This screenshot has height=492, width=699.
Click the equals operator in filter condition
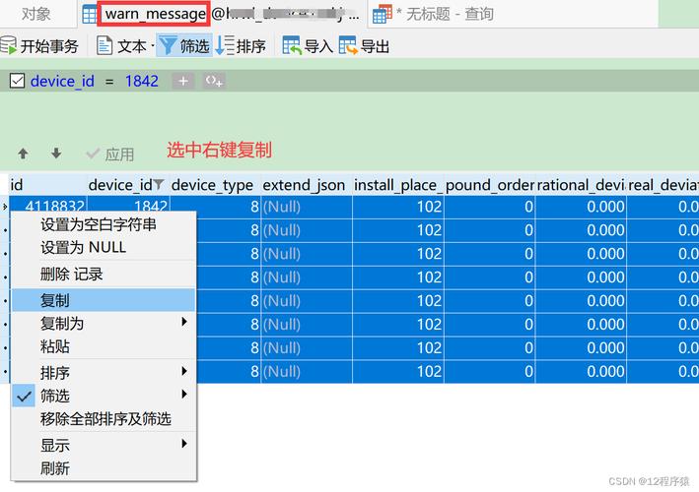(x=109, y=82)
